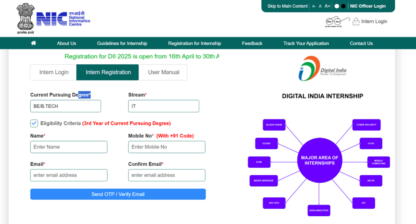Open Registration for Internship menu
The height and width of the screenshot is (224, 416).
195,43
